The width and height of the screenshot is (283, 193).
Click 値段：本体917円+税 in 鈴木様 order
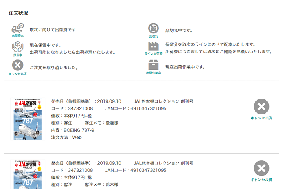[72, 177]
